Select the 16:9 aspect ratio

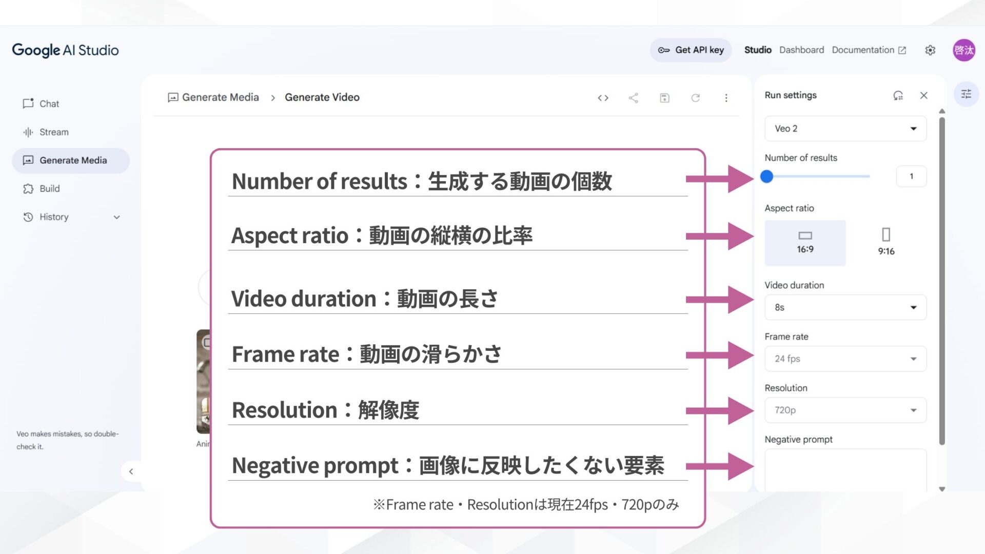point(805,243)
